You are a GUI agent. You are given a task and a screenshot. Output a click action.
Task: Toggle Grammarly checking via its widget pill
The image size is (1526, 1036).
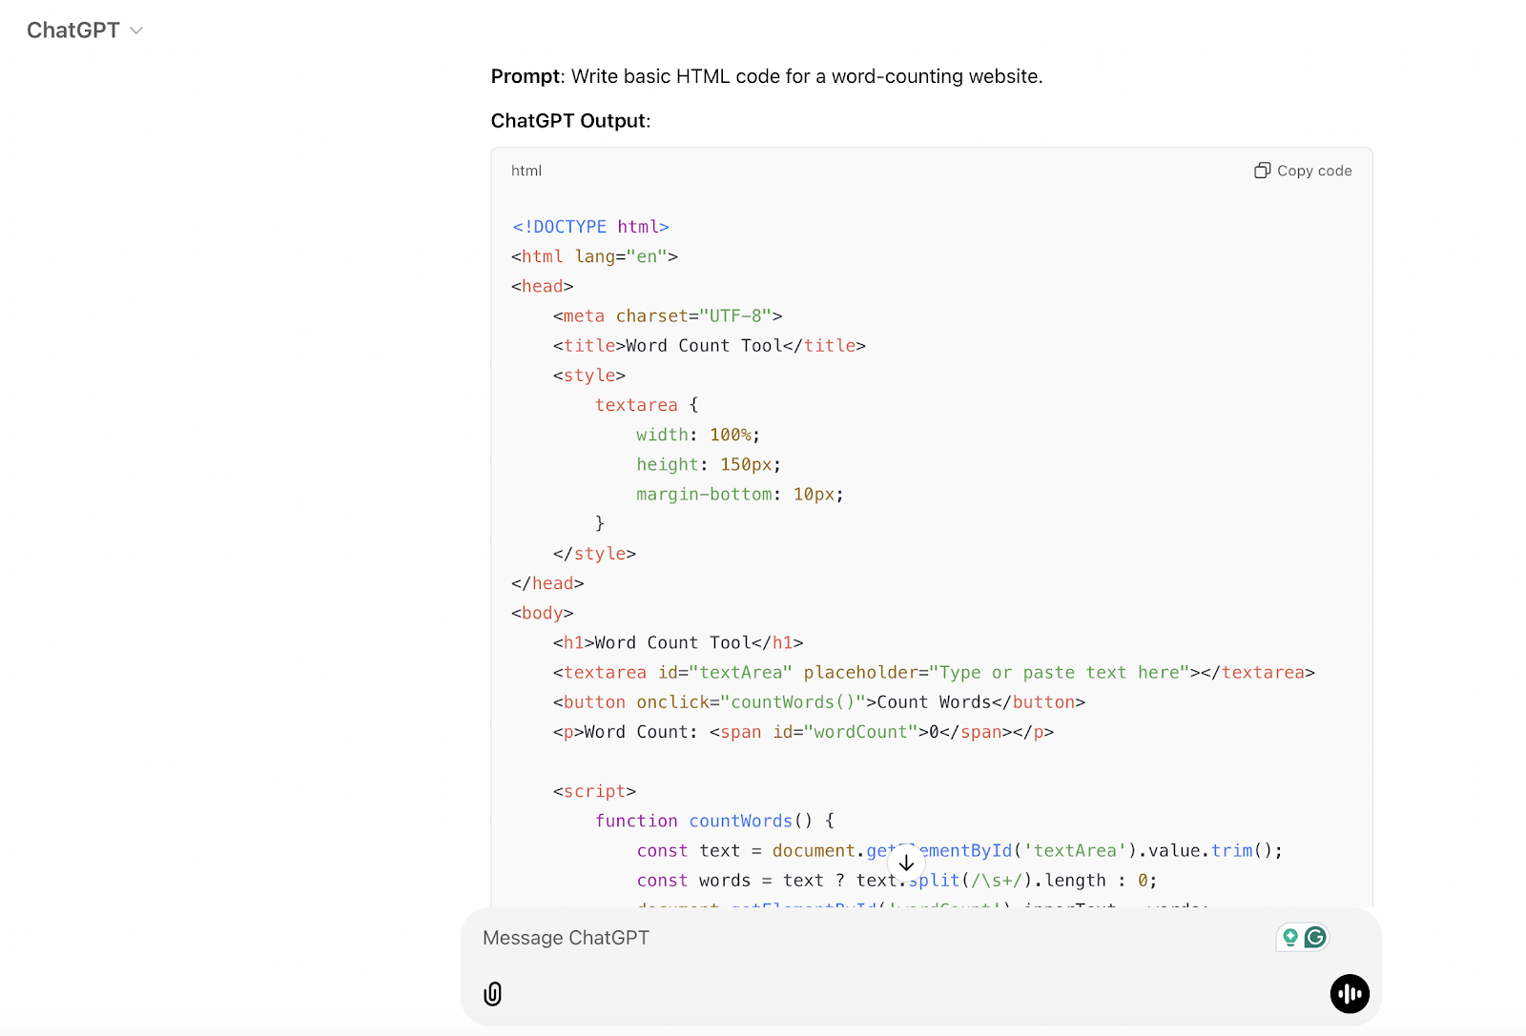click(1302, 937)
